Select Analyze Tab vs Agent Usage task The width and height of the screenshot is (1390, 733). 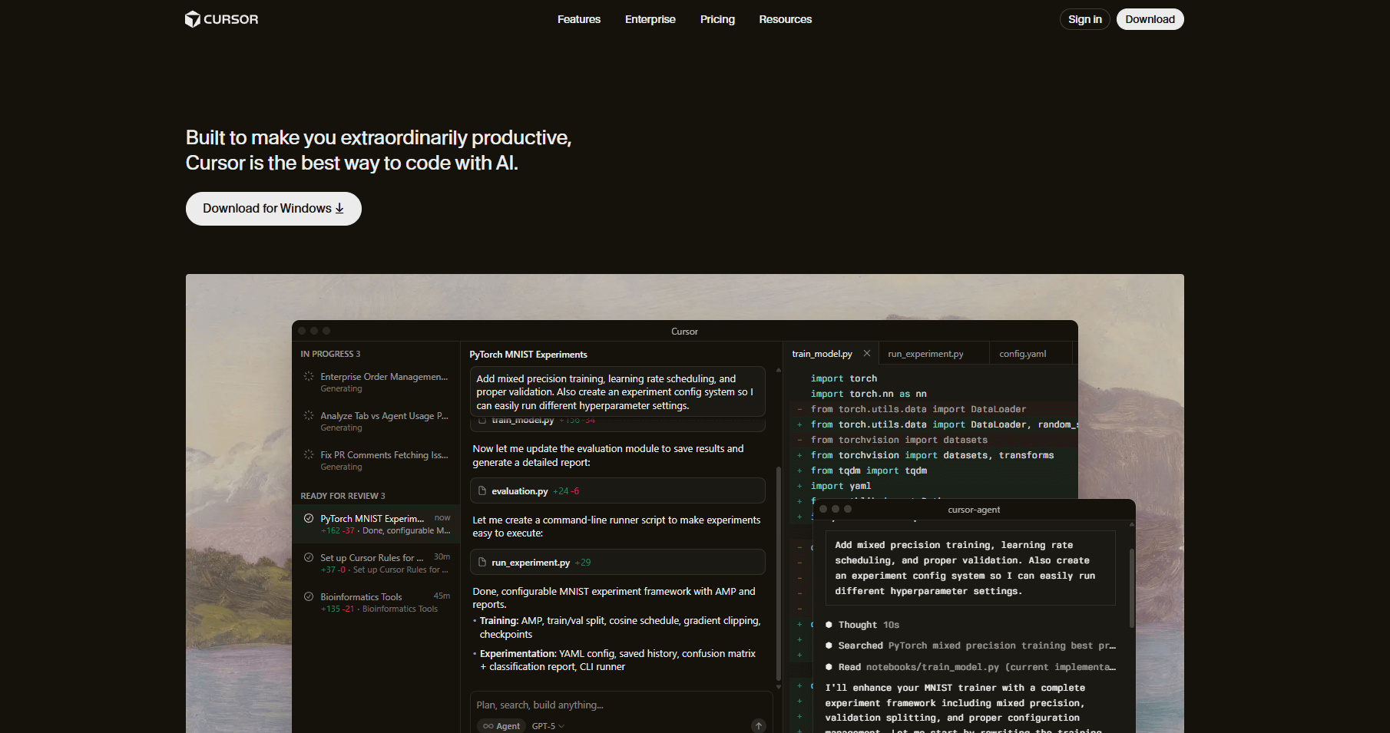point(376,421)
